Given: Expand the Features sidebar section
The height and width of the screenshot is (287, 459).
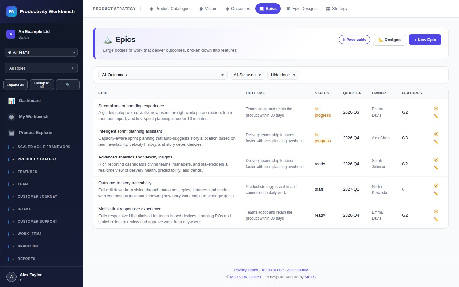Looking at the screenshot, I should (x=41, y=172).
